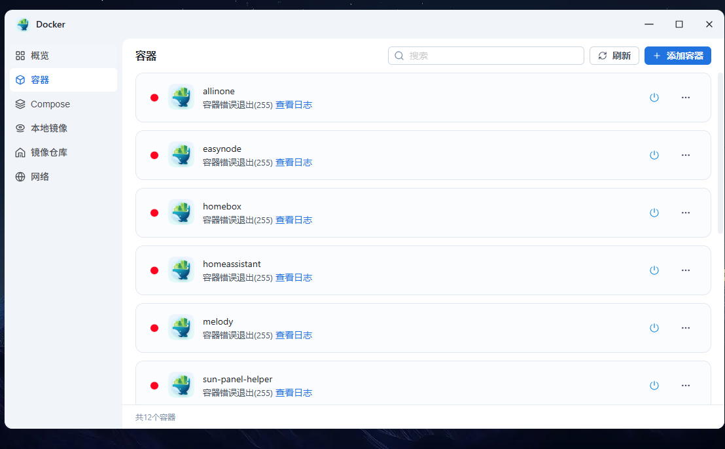Viewport: 725px width, 449px height.
Task: View logs 查看日志 for homeassistant
Action: [x=294, y=278]
